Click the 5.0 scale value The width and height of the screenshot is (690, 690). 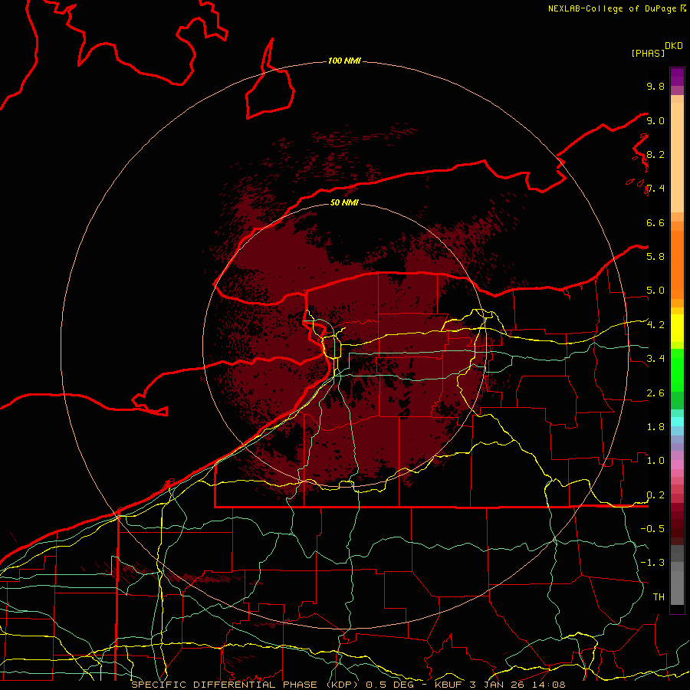(x=655, y=291)
